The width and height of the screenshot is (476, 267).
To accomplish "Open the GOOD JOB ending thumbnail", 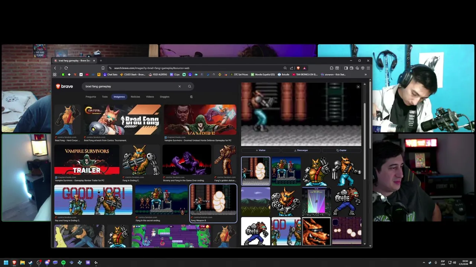I will coord(93,200).
